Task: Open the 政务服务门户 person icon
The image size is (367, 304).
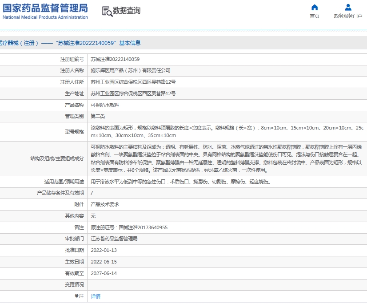Action: click(x=348, y=8)
